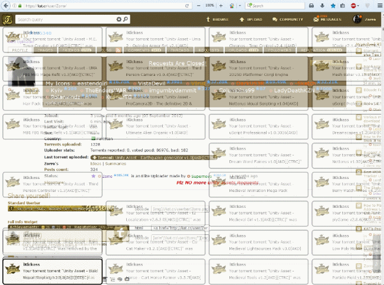
Task: Click the search engine magnifier icon
Action: click(x=249, y=5)
